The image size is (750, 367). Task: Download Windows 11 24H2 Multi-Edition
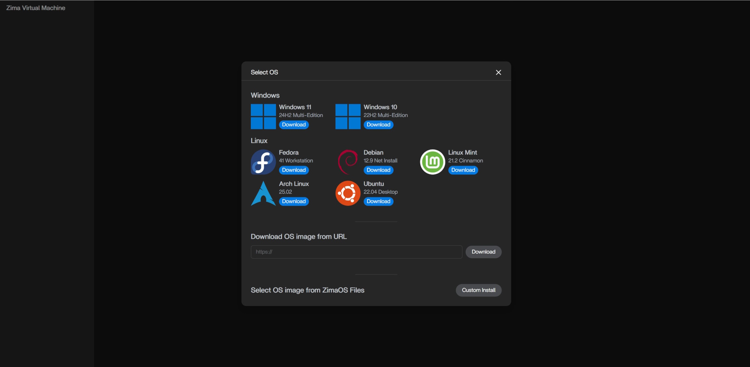coord(294,125)
